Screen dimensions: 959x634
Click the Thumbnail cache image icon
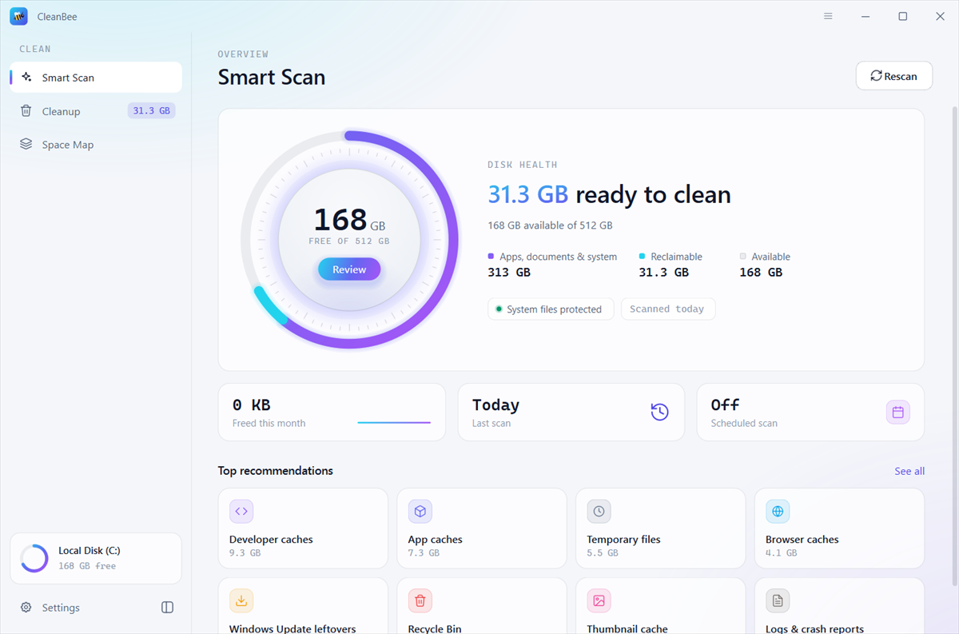pos(599,601)
